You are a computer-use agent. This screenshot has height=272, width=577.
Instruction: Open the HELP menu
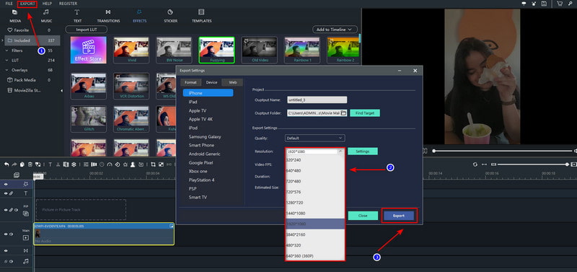(47, 4)
